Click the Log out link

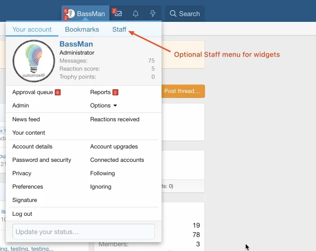point(22,214)
